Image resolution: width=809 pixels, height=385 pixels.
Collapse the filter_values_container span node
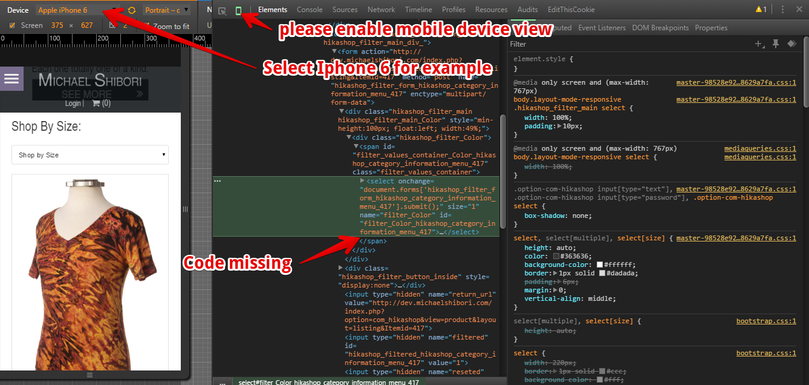356,146
